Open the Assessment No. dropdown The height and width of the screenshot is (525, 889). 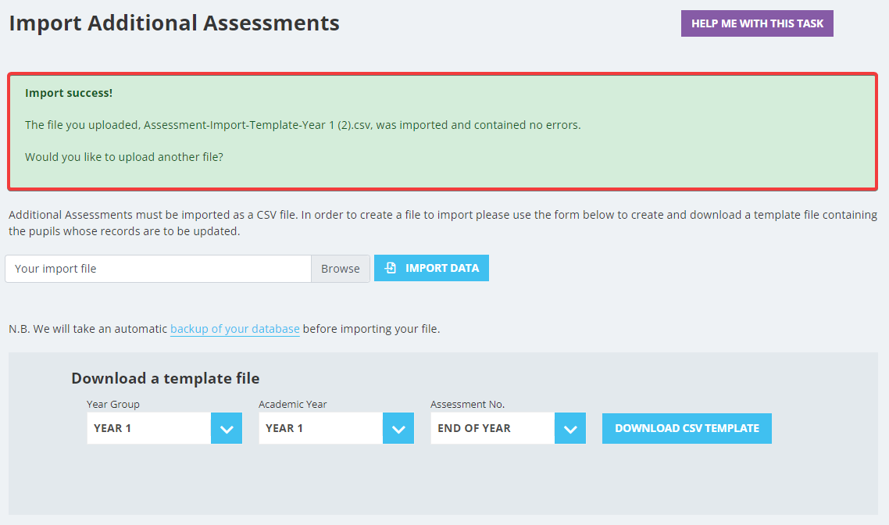tap(508, 428)
